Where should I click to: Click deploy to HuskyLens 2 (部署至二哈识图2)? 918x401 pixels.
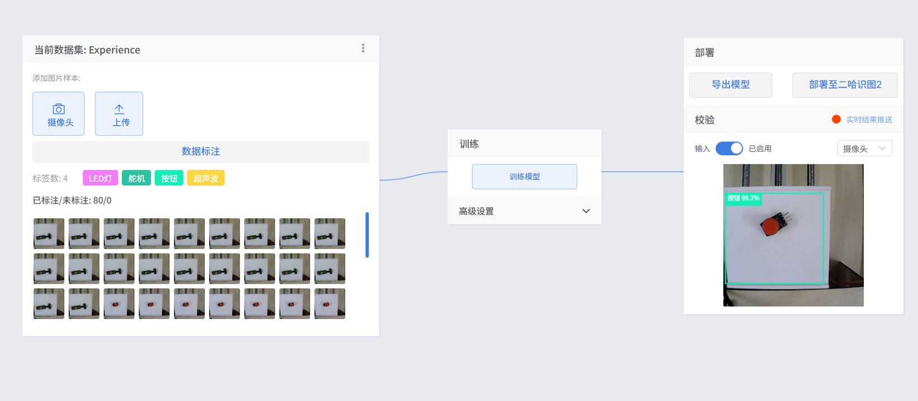tap(845, 85)
